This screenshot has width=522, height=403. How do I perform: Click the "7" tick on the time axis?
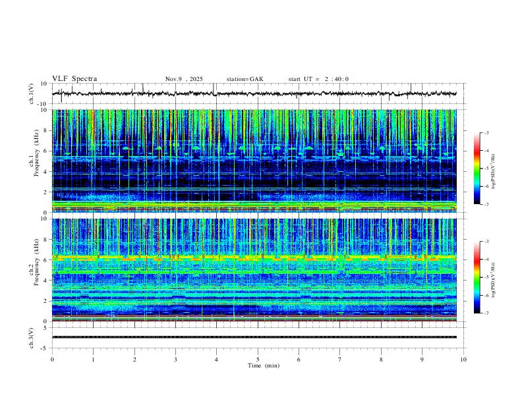point(340,360)
